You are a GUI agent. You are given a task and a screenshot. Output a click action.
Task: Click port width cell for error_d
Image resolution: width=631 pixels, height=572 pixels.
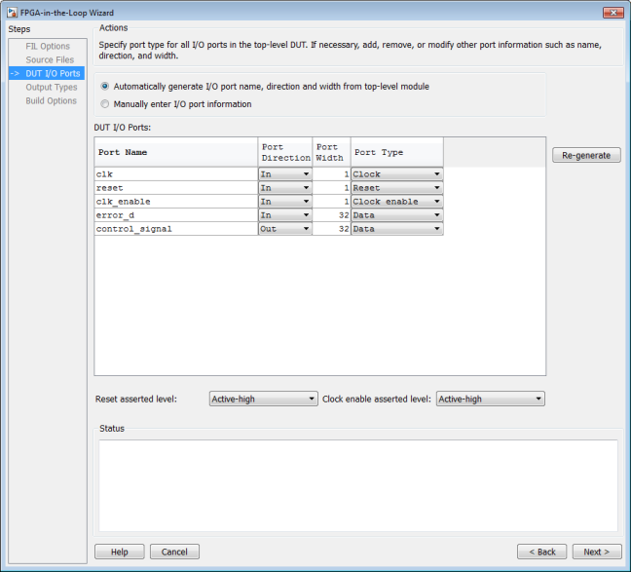click(332, 215)
